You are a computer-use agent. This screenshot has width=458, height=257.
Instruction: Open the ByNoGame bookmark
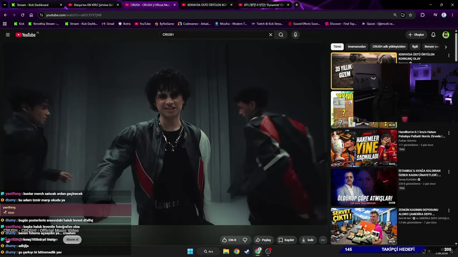pos(165,24)
